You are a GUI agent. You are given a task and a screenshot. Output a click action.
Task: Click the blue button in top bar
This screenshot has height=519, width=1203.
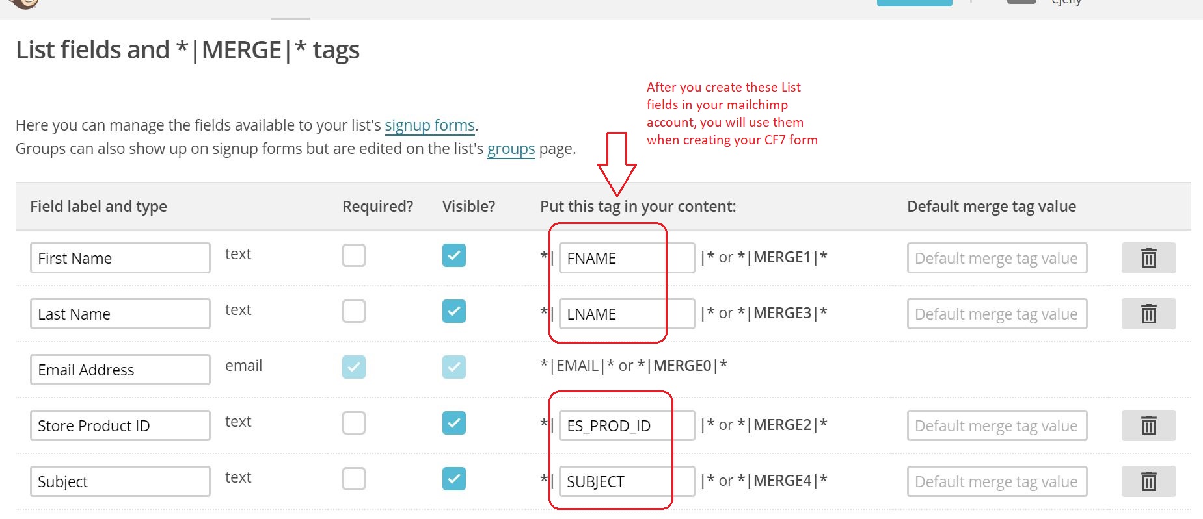pyautogui.click(x=914, y=3)
